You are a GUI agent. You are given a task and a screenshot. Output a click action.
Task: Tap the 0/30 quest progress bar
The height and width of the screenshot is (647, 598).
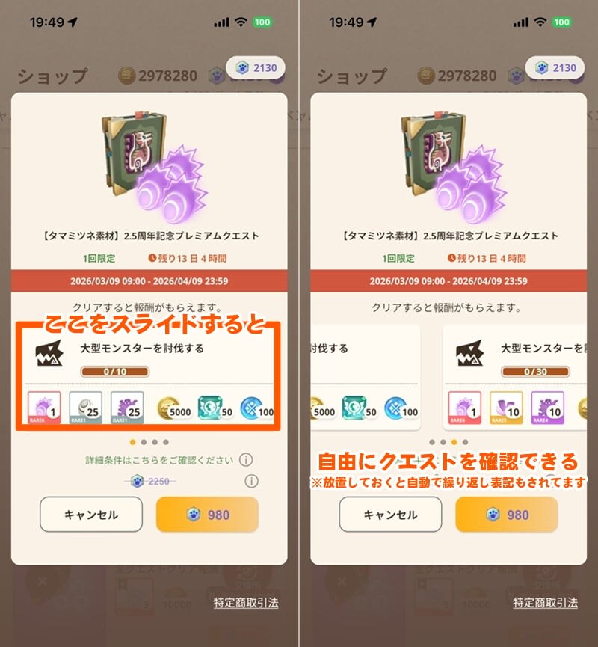pos(535,371)
